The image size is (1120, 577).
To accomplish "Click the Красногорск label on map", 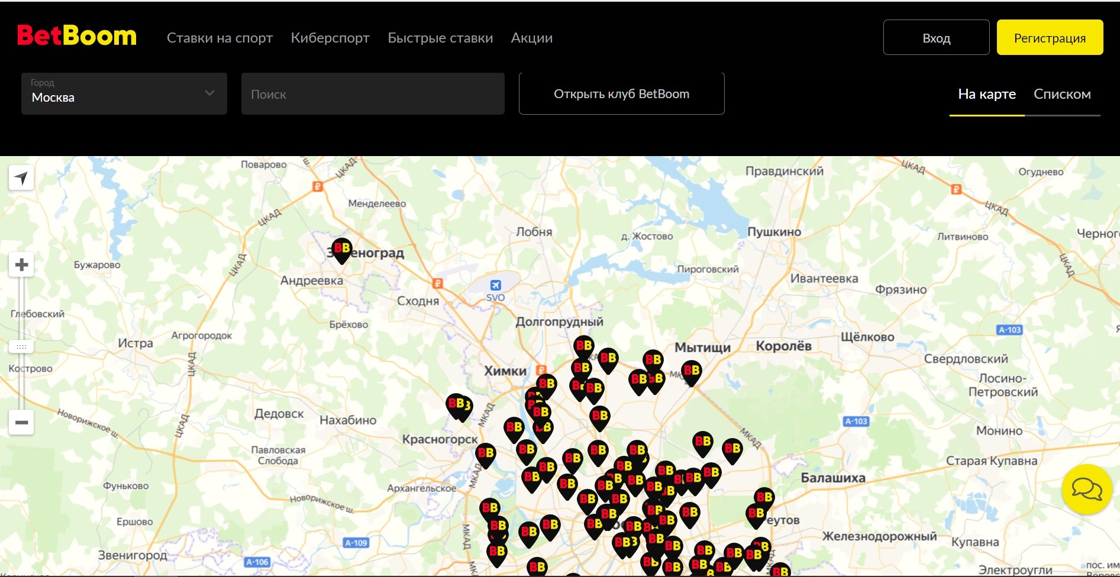I will click(440, 439).
